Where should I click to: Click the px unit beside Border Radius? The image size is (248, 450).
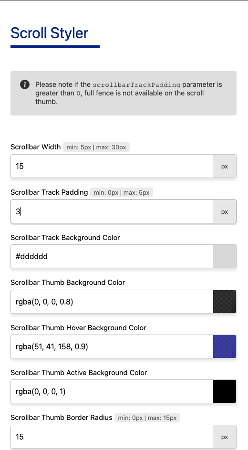[x=225, y=437]
